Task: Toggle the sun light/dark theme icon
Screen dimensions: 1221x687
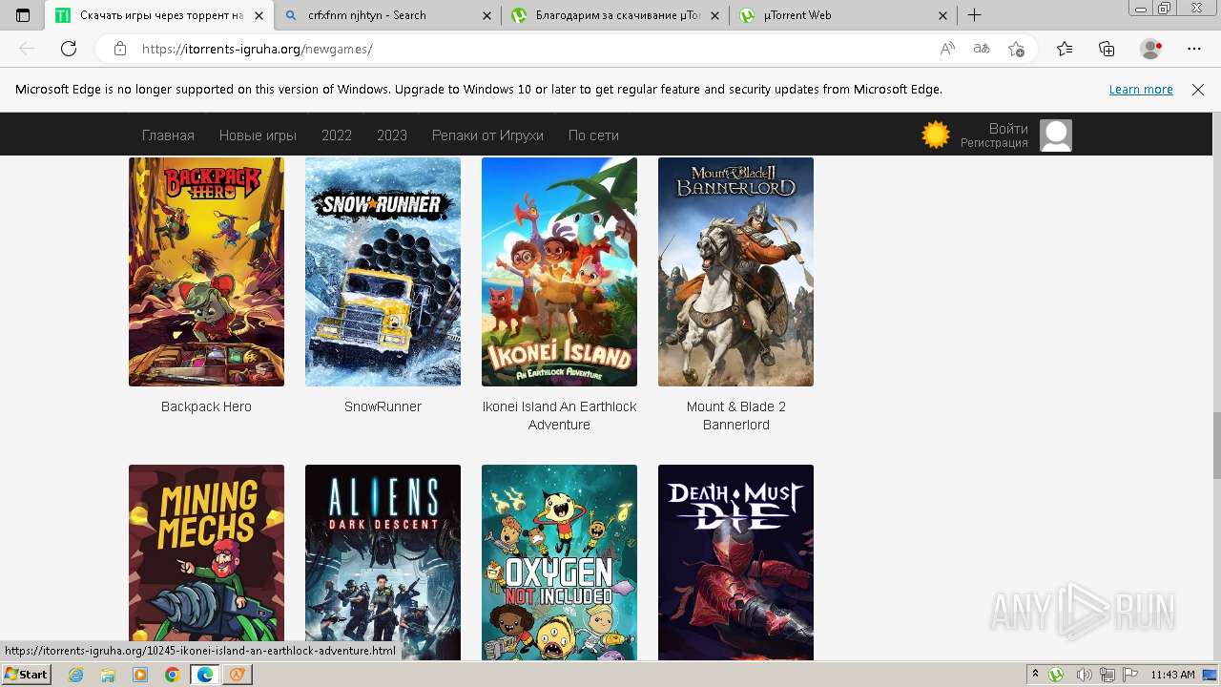Action: (936, 135)
